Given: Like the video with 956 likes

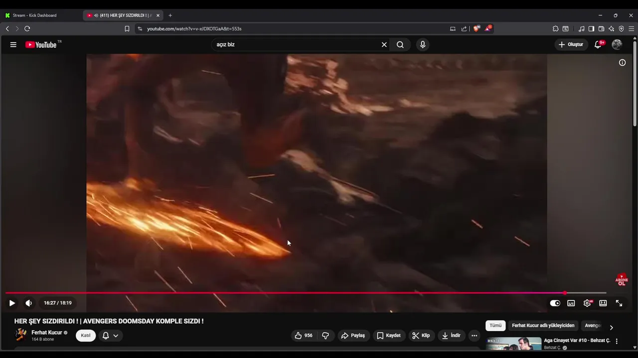Looking at the screenshot, I should pyautogui.click(x=304, y=336).
